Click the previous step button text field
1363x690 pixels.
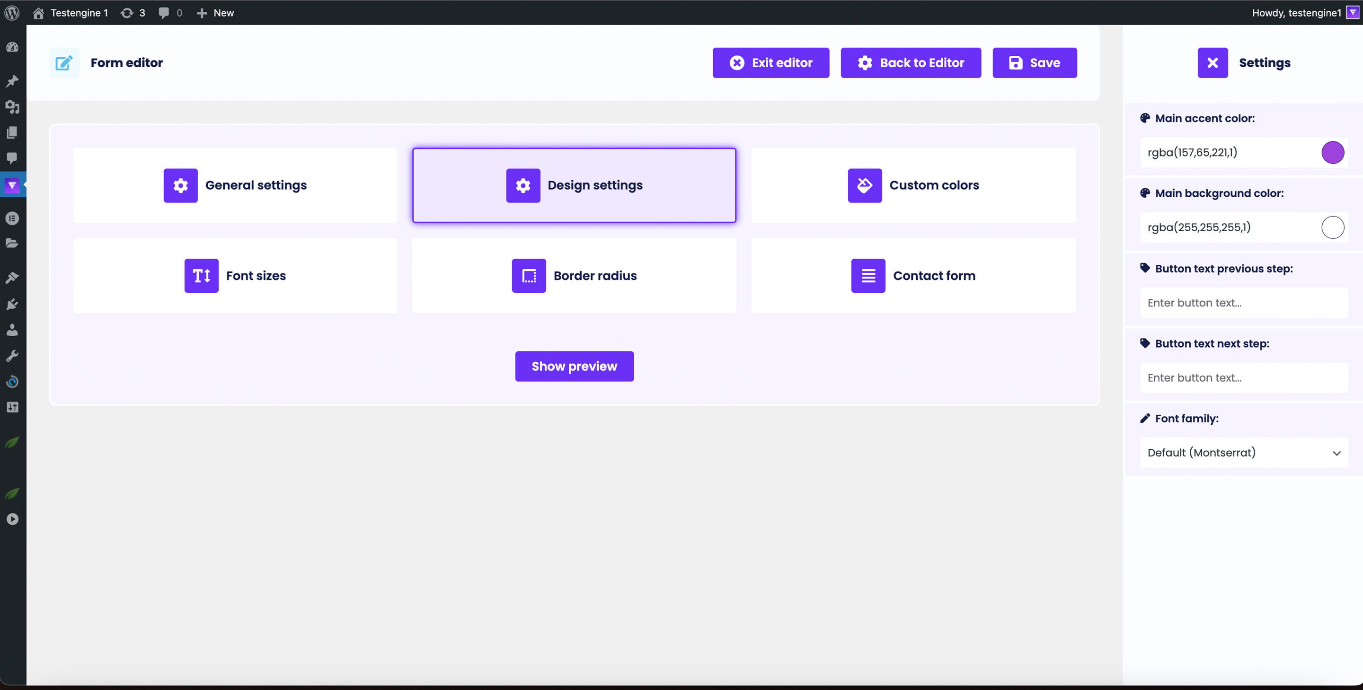(1243, 303)
